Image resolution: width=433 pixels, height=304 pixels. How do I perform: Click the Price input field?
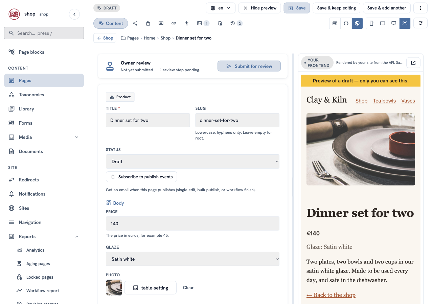[x=192, y=224]
